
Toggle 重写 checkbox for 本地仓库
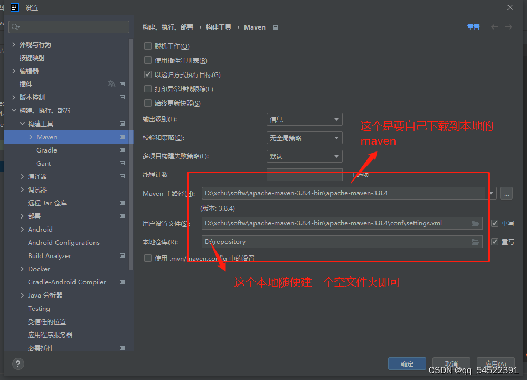tap(495, 242)
